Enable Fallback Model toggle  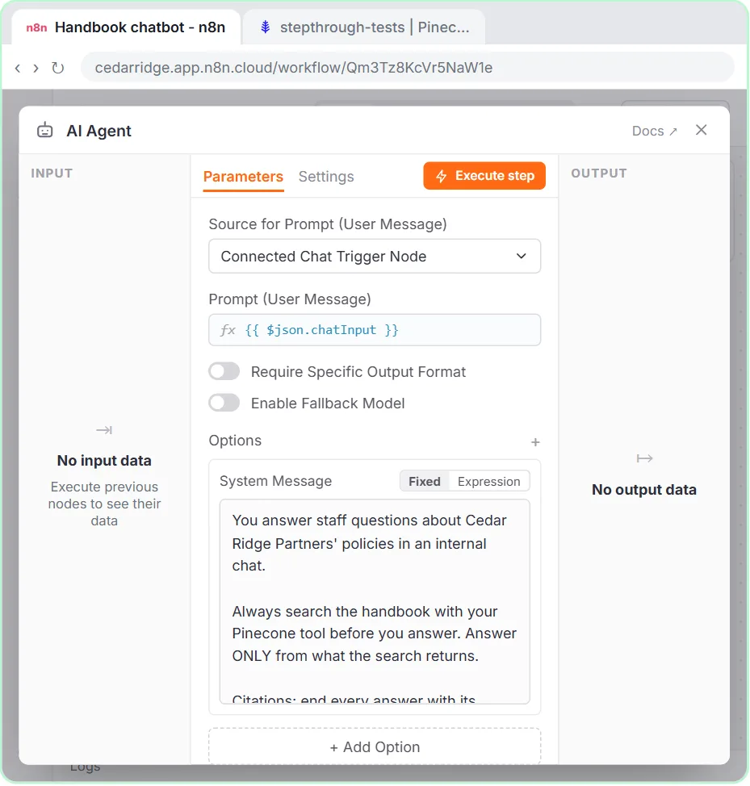[224, 403]
